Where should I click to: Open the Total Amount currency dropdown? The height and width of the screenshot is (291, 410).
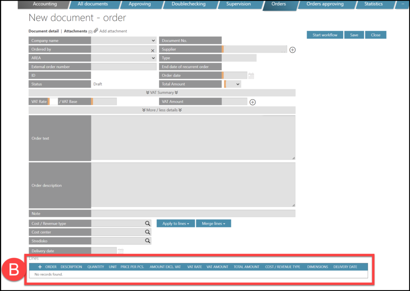coord(233,84)
